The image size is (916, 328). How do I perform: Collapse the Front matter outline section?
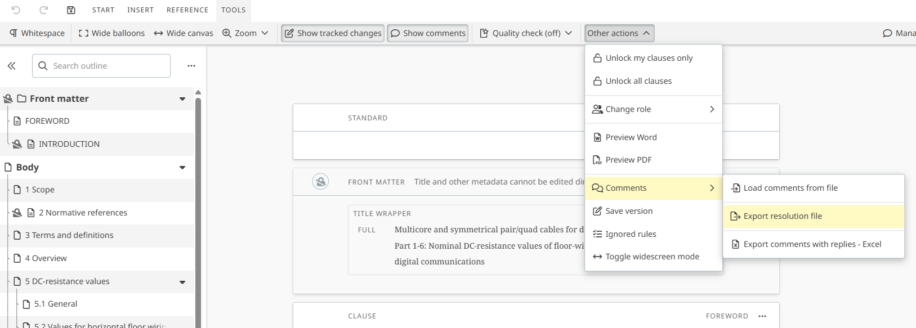[182, 99]
